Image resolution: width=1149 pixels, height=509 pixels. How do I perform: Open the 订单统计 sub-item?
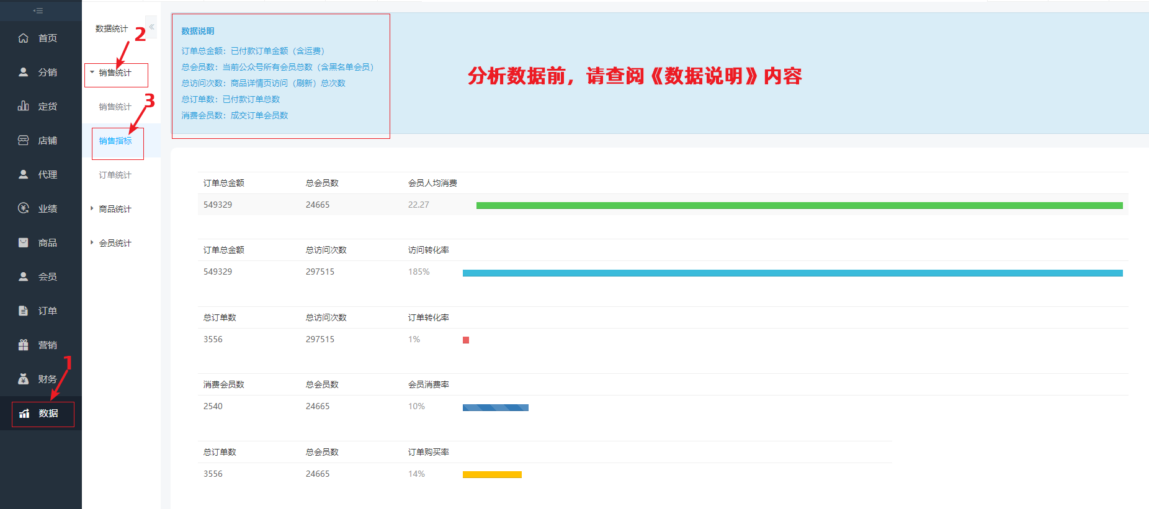(x=115, y=175)
